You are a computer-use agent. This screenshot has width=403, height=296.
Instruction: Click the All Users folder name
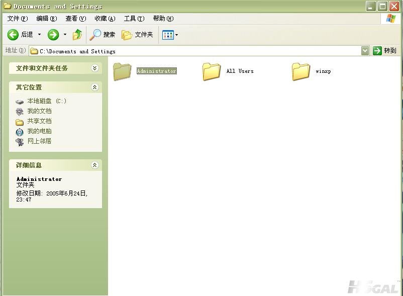[x=240, y=71]
